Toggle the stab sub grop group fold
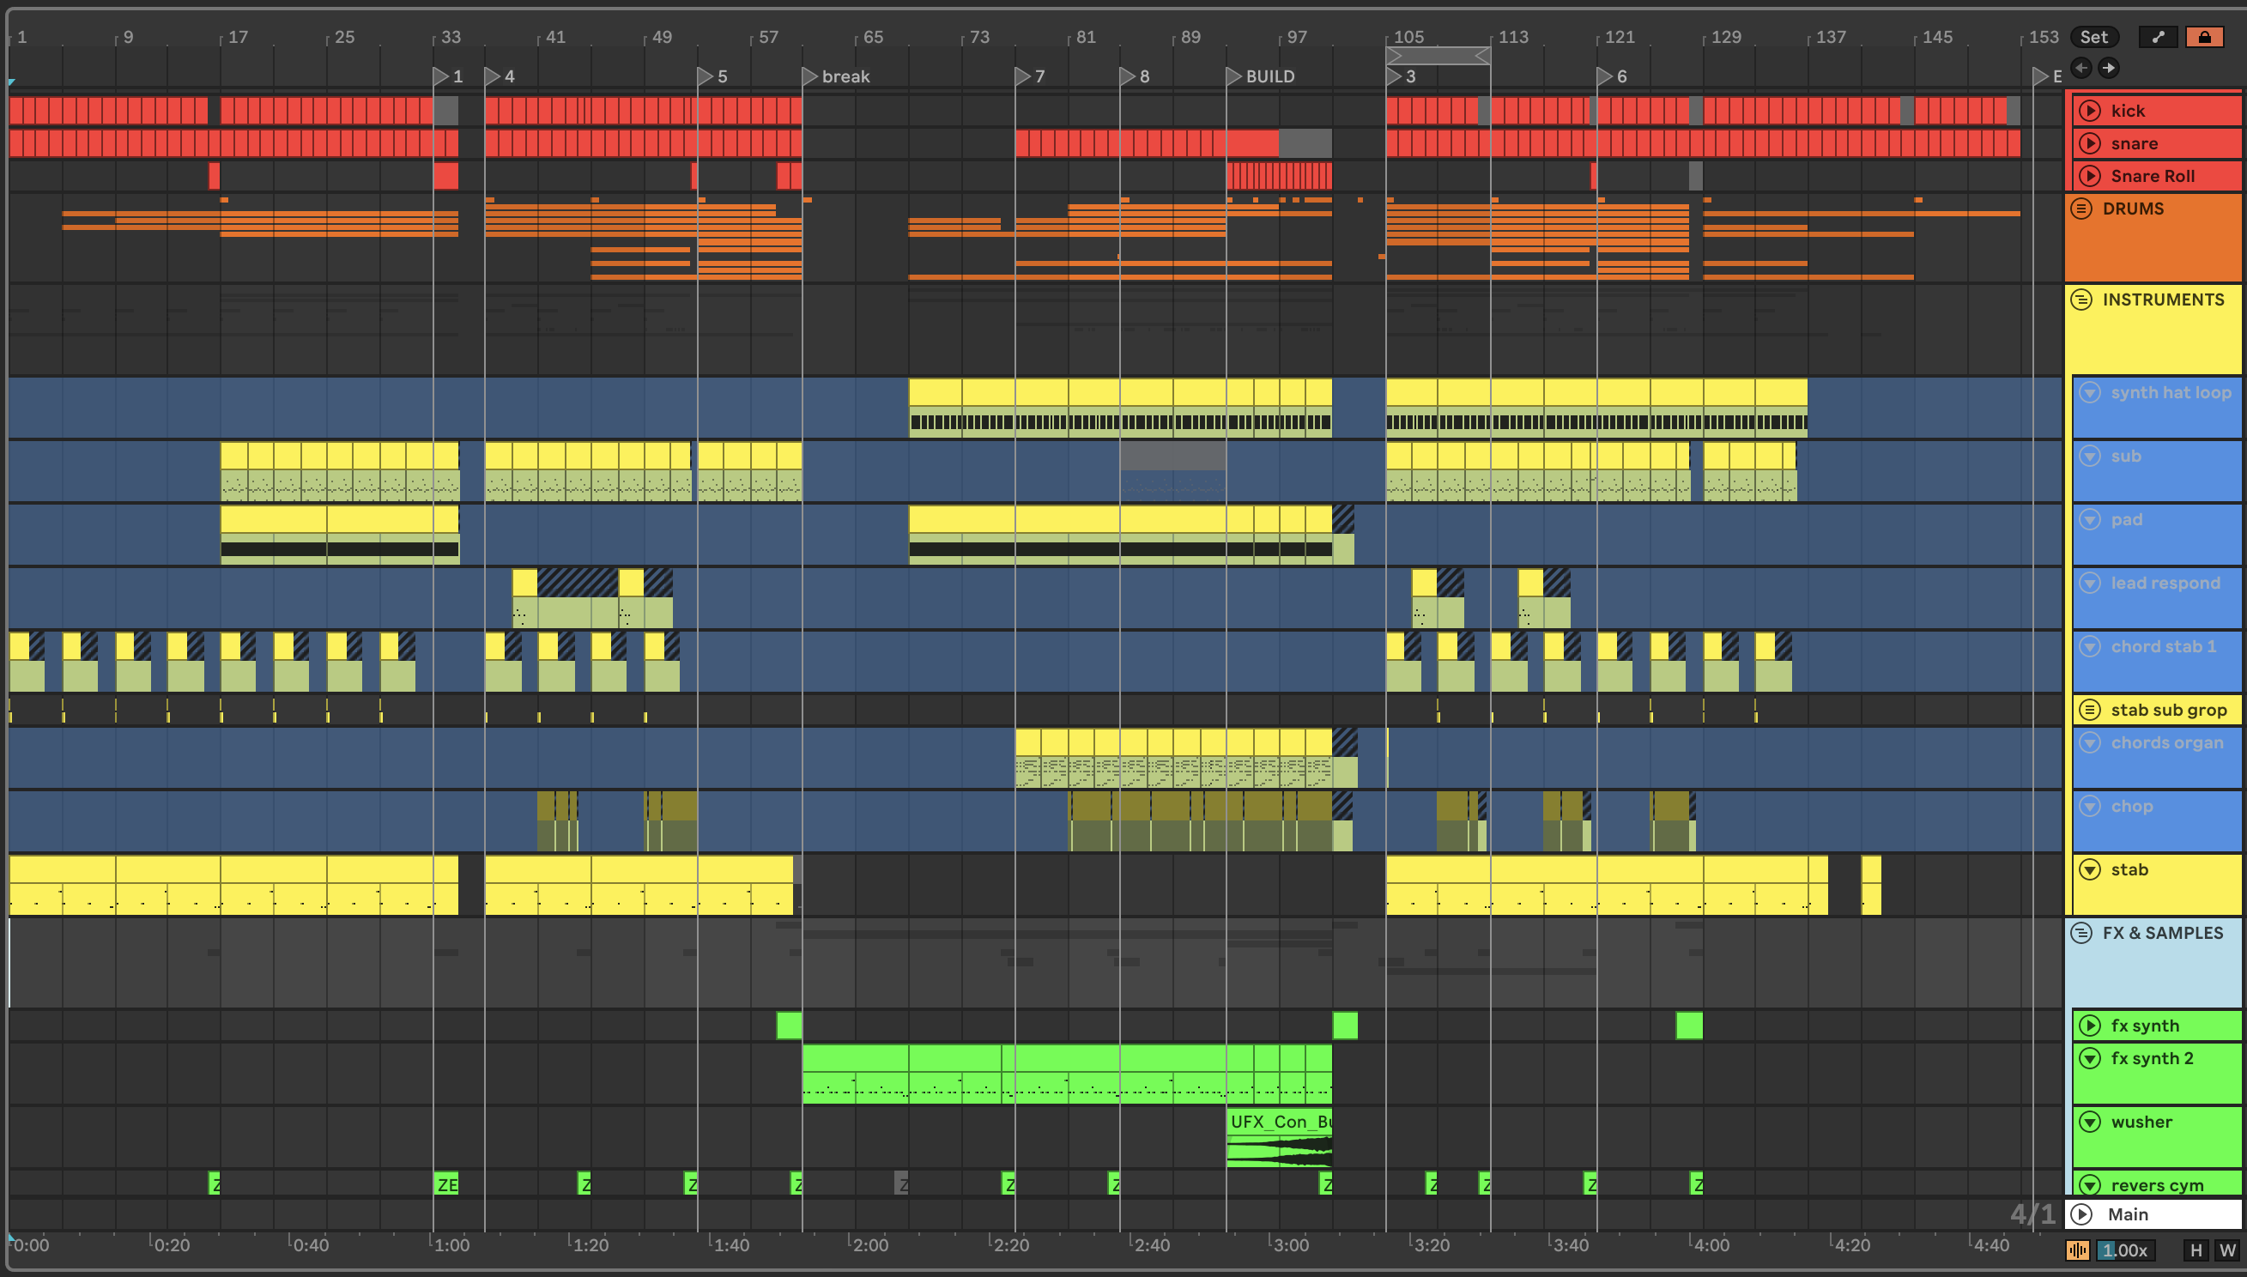The height and width of the screenshot is (1277, 2247). pyautogui.click(x=2090, y=710)
